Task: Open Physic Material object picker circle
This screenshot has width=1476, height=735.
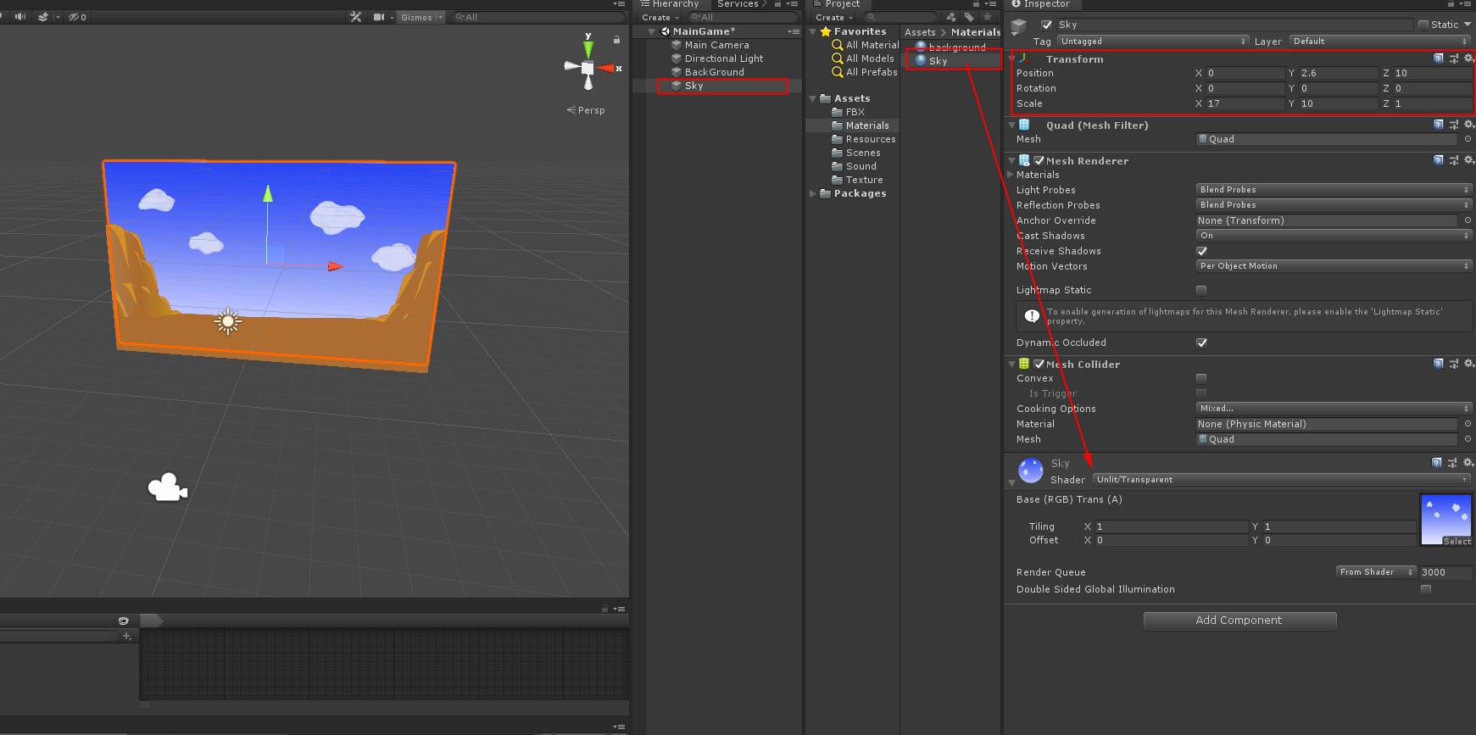Action: [1468, 424]
